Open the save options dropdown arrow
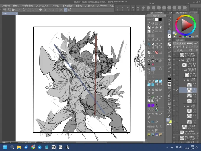This screenshot has width=201, height=151. tap(20, 10)
